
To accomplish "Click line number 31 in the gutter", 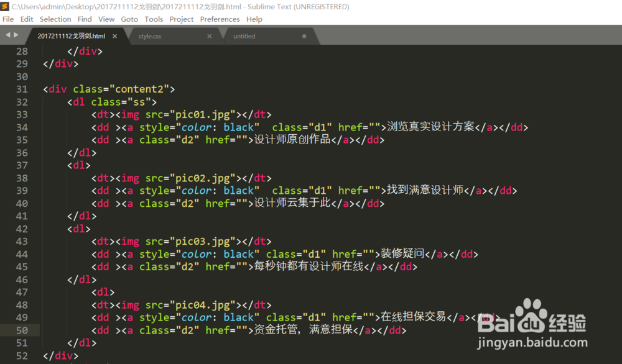I will click(22, 89).
